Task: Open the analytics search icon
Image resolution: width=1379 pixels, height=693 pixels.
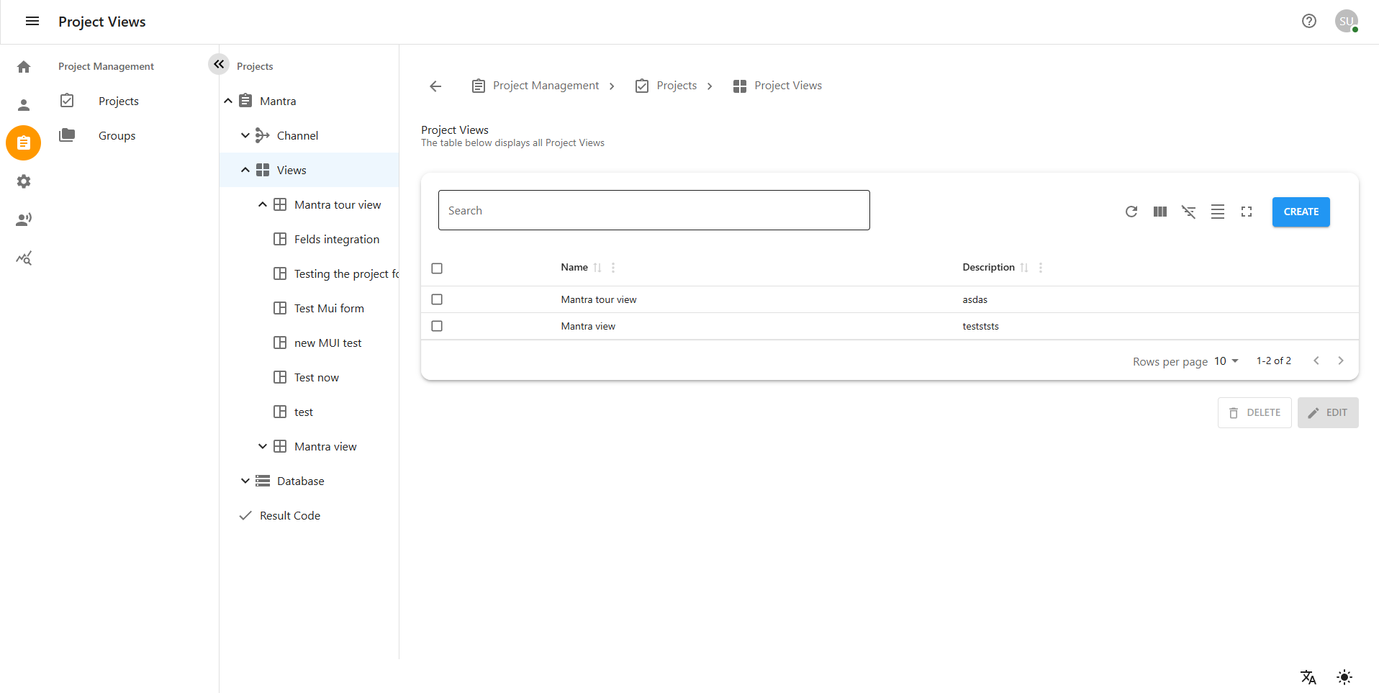Action: 24,258
